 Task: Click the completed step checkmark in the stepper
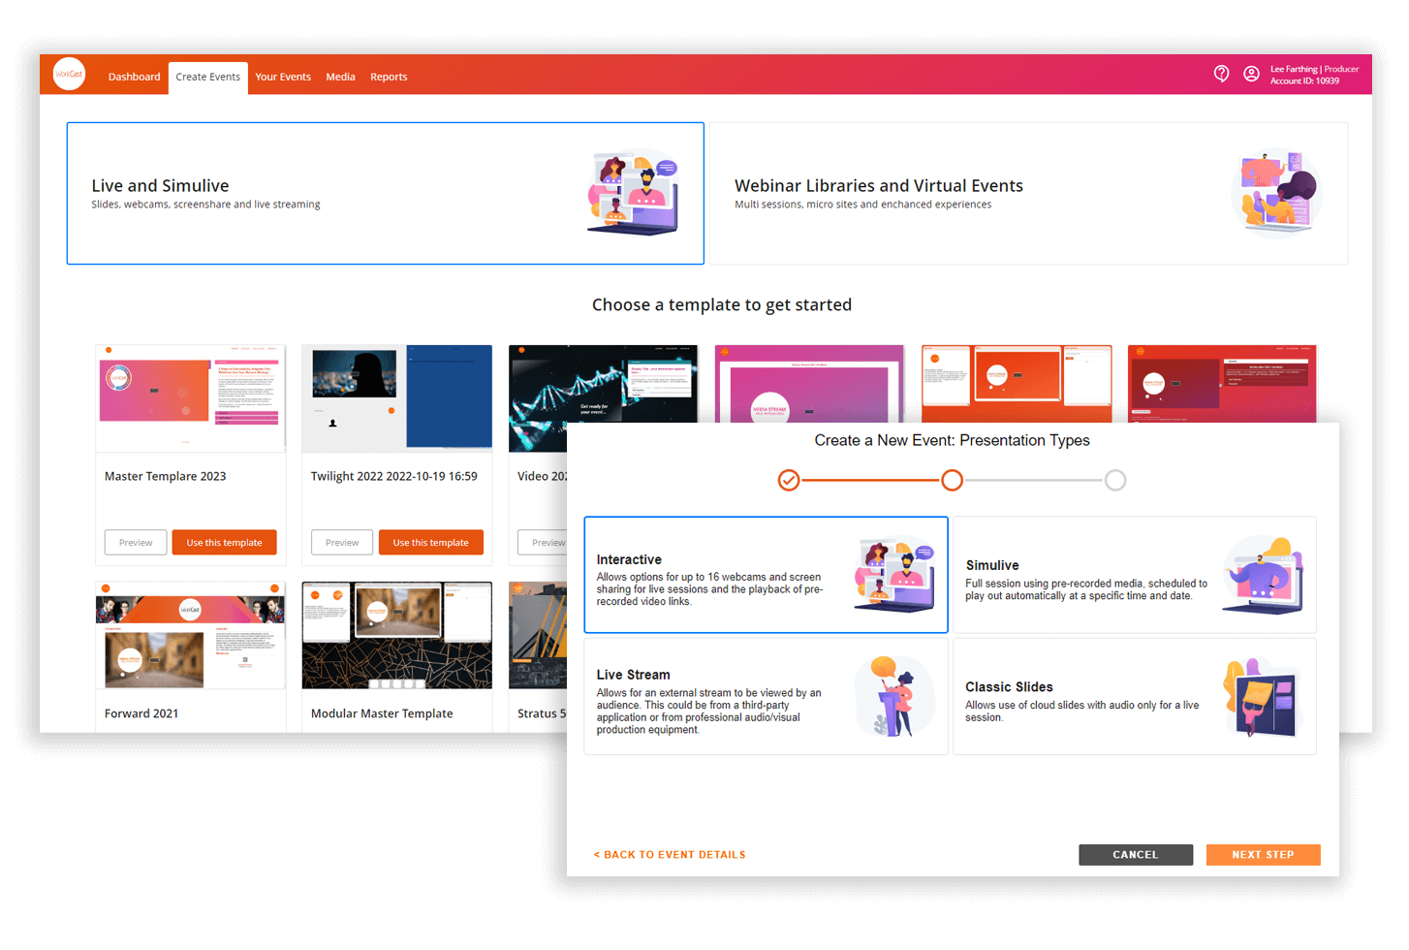[788, 479]
